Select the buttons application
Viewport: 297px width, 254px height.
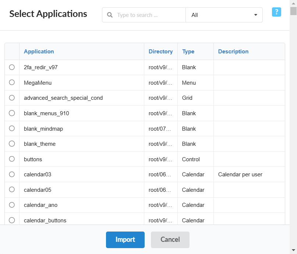click(x=12, y=159)
